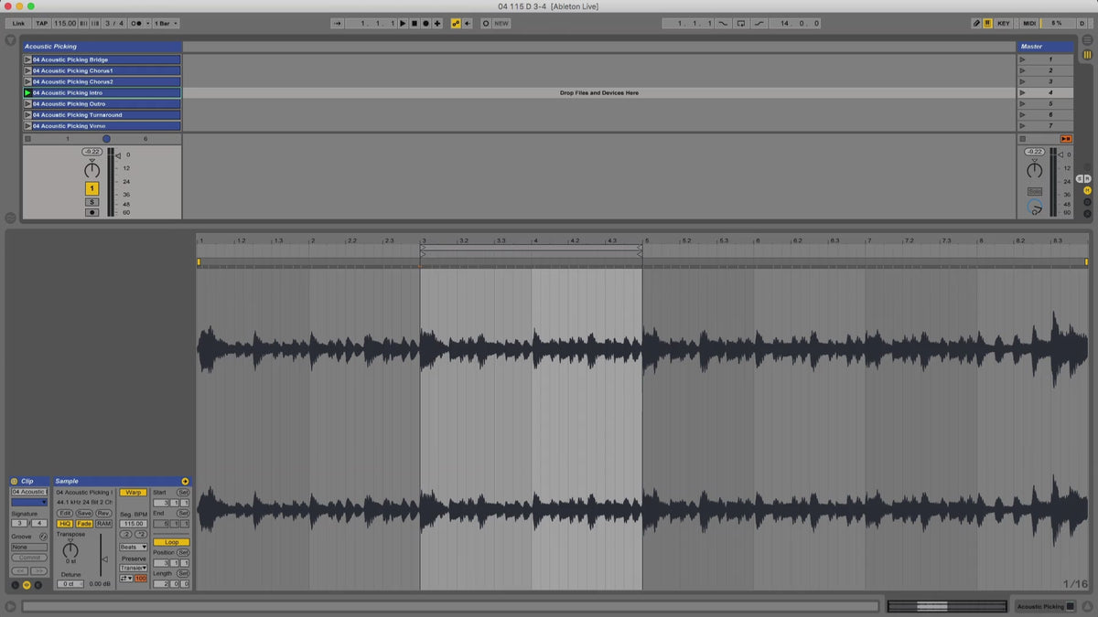The image size is (1098, 617).
Task: Click the Stop All Clips button on Master
Action: coord(1065,139)
